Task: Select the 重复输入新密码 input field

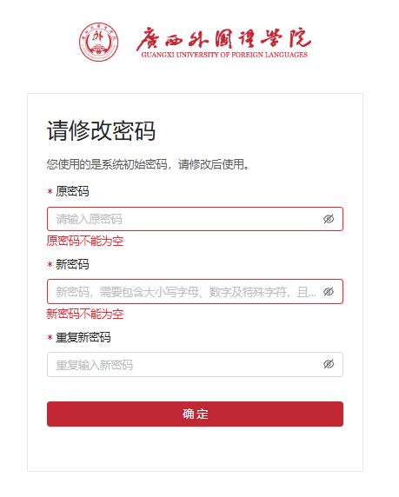Action: click(195, 365)
